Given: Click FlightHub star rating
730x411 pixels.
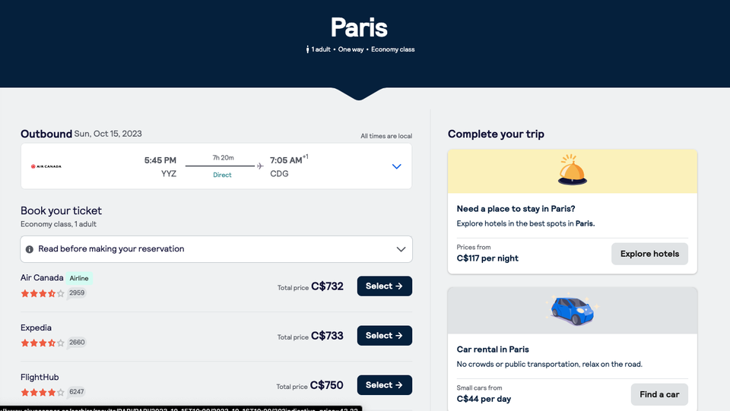Looking at the screenshot, I should tap(43, 392).
